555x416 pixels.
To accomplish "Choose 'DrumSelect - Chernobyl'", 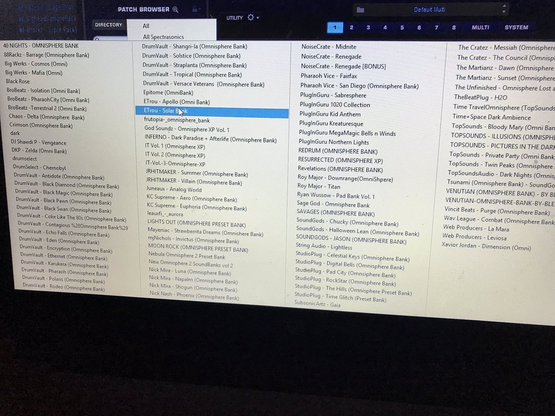I will [39, 168].
